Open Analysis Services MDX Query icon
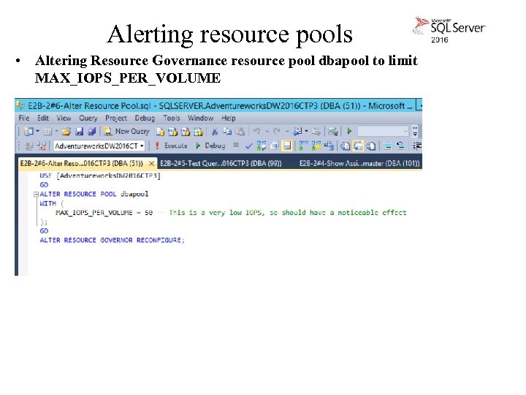The width and height of the screenshot is (526, 395). pyautogui.click(x=172, y=132)
